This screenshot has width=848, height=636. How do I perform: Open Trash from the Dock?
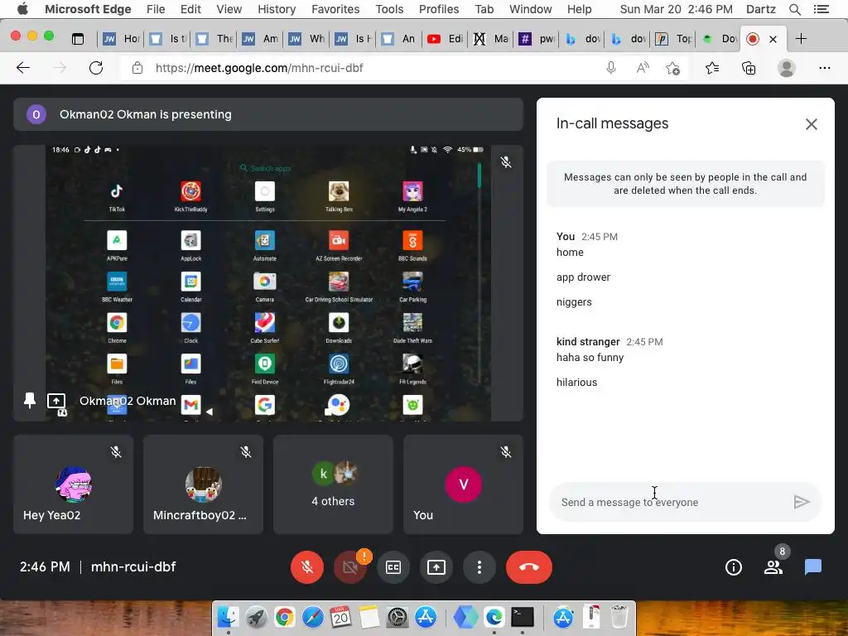[619, 616]
